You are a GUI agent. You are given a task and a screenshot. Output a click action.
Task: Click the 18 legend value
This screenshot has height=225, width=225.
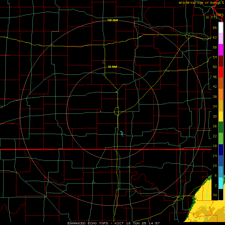point(215,146)
